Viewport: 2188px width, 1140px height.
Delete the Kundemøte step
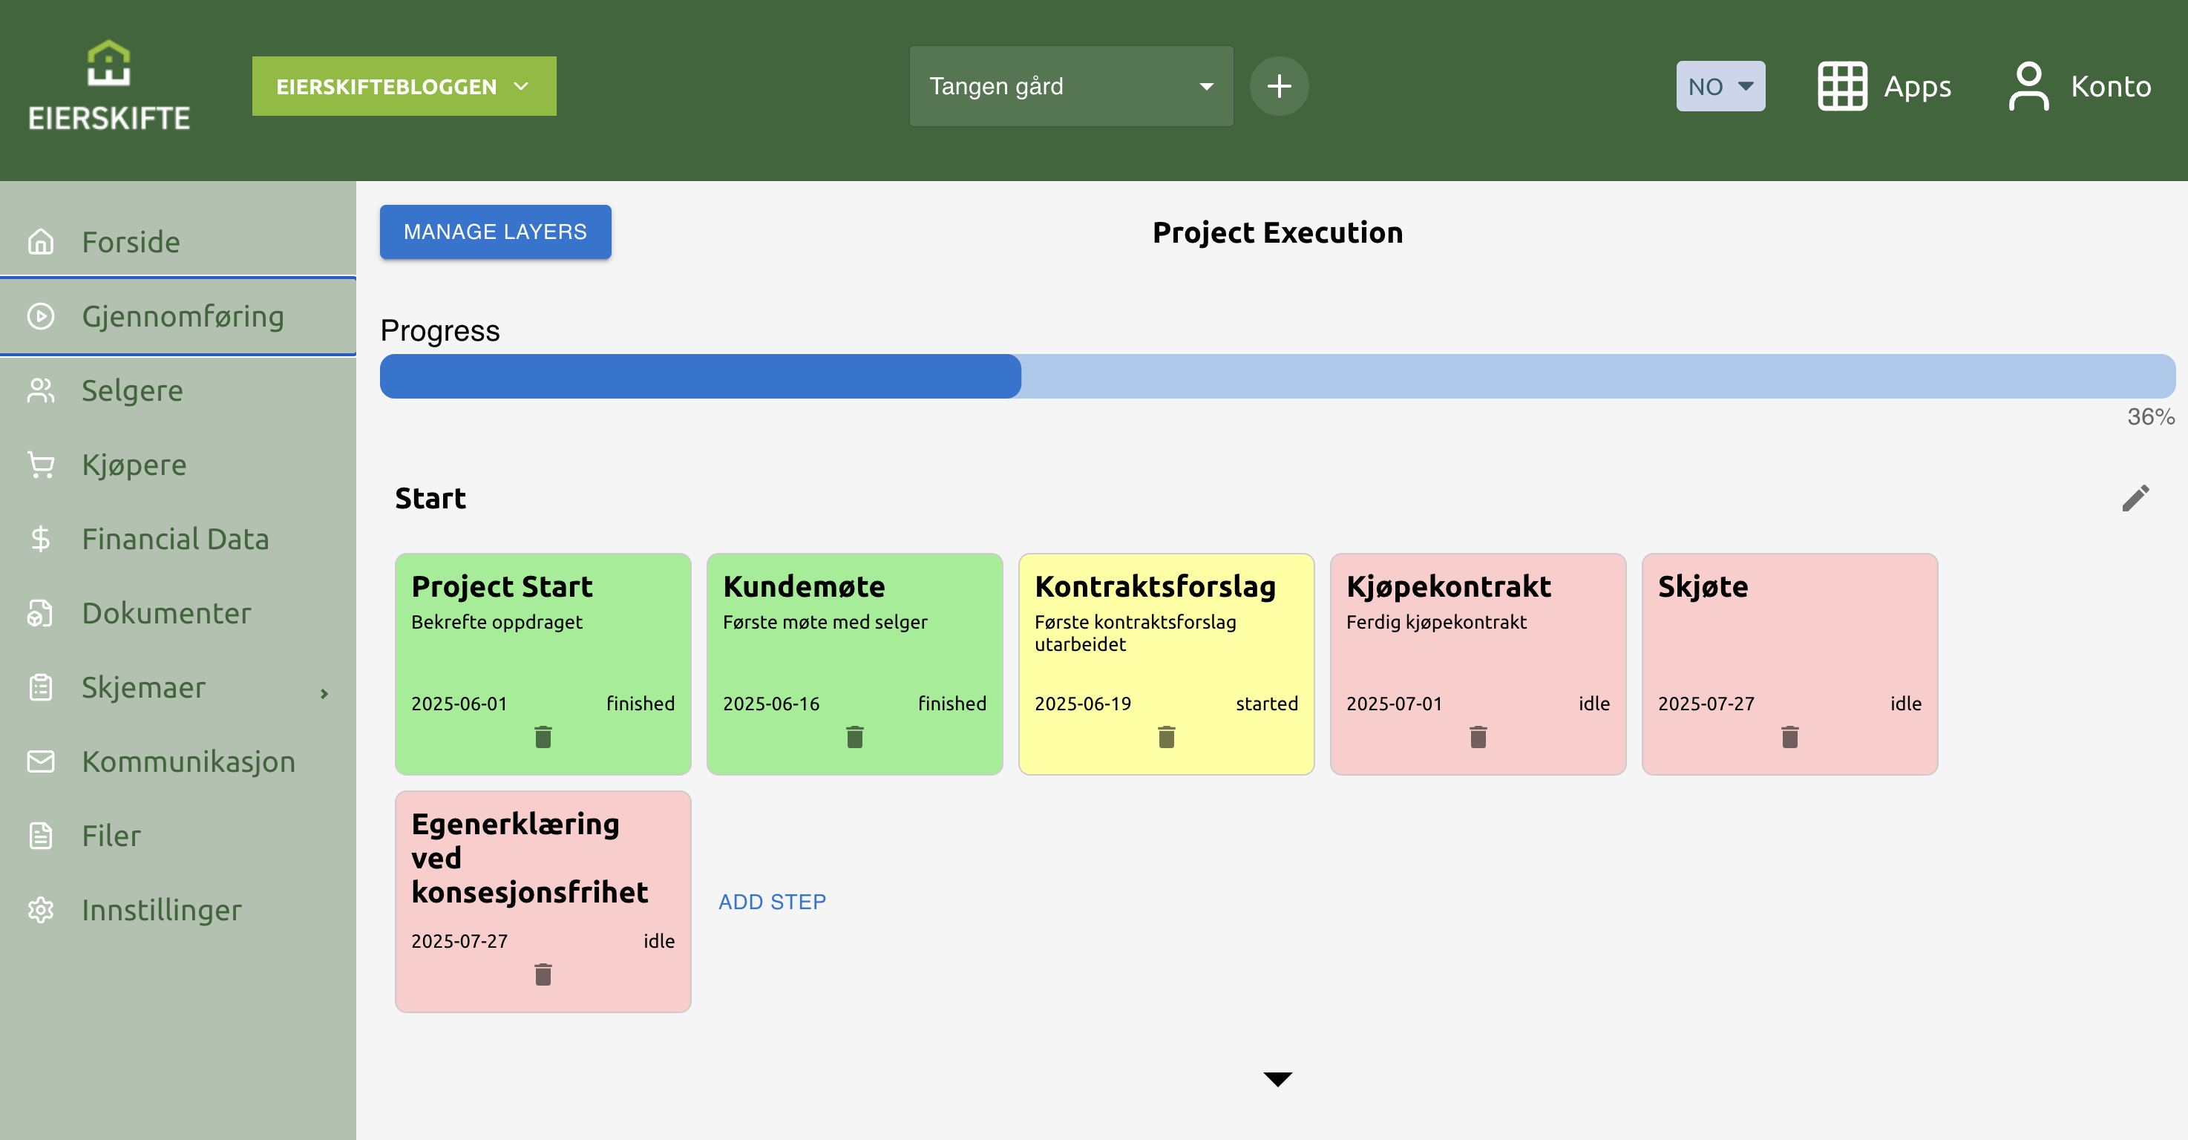tap(855, 736)
